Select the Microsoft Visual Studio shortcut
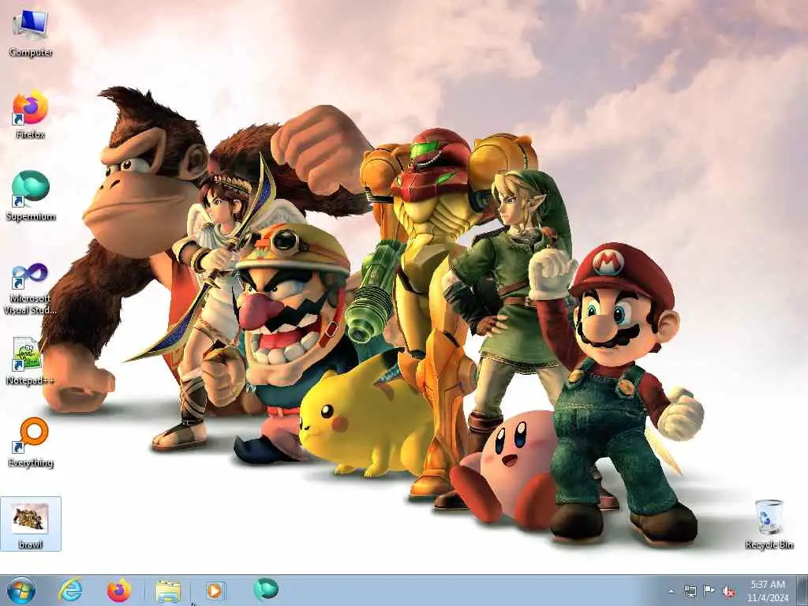Screen dimensions: 808x606 (31, 289)
